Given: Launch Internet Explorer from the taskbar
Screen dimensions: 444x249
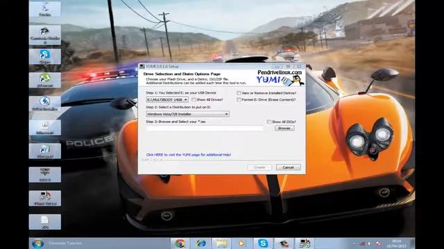Looking at the screenshot, I should point(201,243).
